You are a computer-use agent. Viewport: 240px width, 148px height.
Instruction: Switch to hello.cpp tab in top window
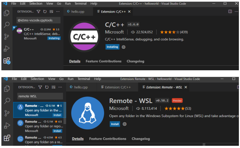click(78, 12)
